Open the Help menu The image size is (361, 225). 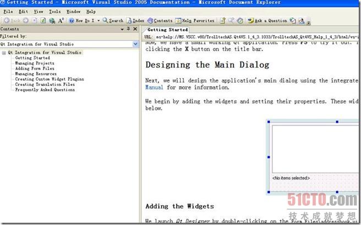point(91,12)
